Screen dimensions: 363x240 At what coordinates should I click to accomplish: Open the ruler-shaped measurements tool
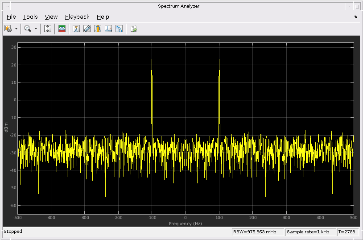87,29
